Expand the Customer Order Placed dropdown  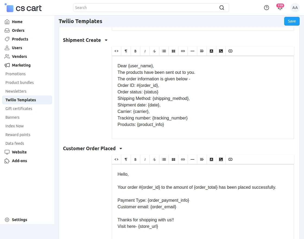(121, 149)
